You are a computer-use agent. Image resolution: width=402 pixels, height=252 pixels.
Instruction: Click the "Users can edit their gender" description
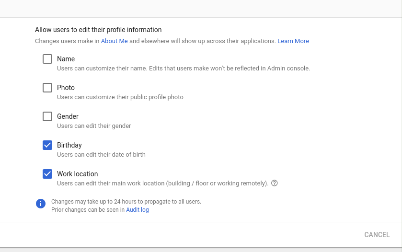(x=94, y=126)
